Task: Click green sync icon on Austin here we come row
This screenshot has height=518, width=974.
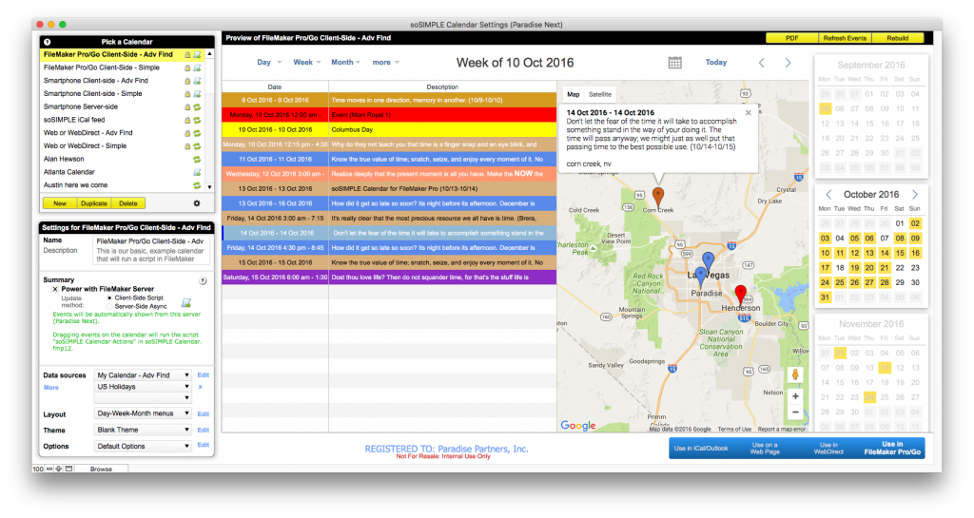Action: tap(197, 185)
